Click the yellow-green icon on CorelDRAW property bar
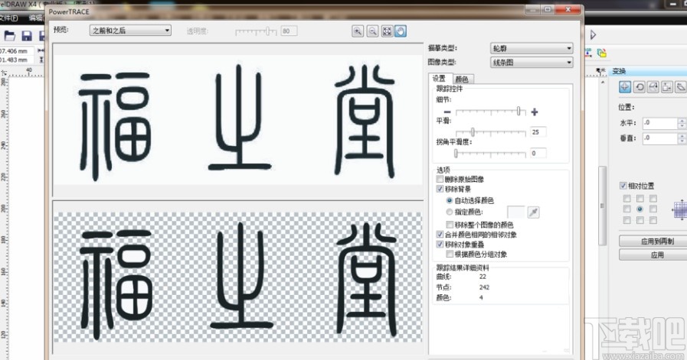Viewport: 687px width, 360px height. [x=602, y=53]
